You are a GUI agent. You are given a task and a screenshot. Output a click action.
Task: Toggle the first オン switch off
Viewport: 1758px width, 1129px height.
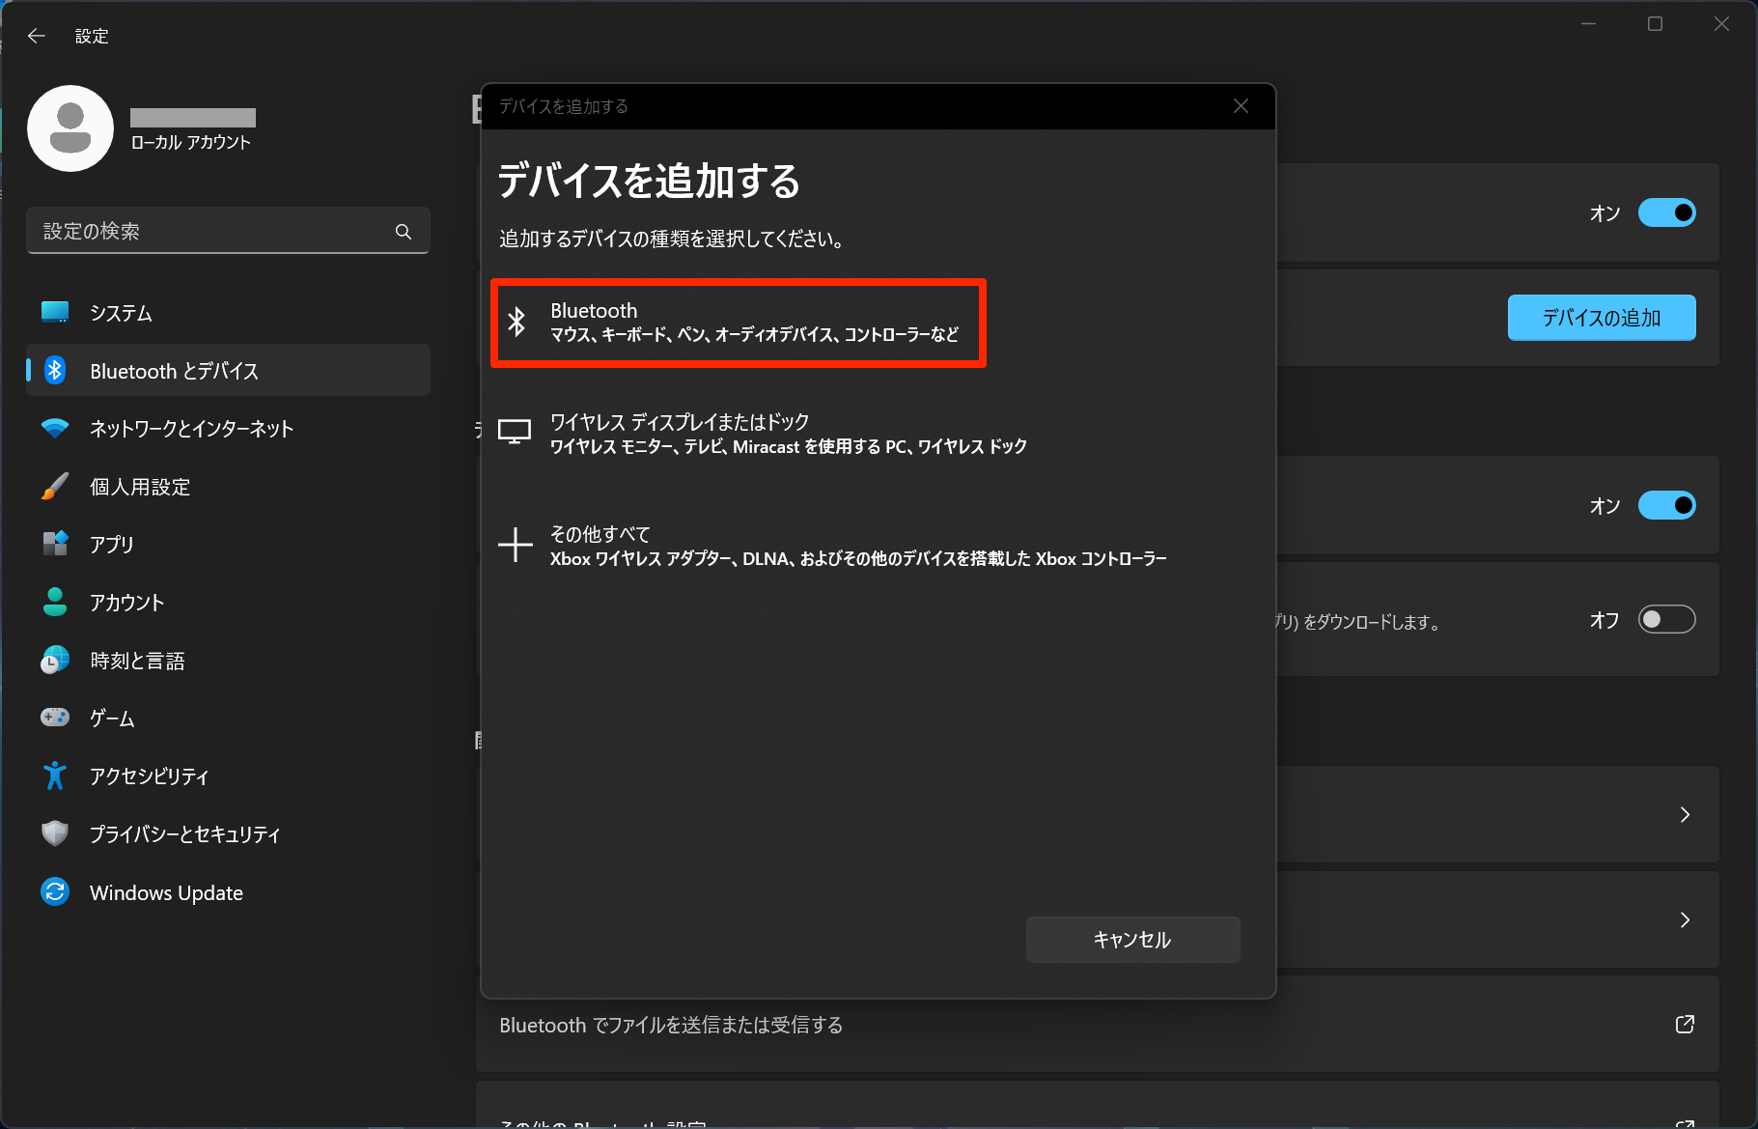pyautogui.click(x=1667, y=212)
